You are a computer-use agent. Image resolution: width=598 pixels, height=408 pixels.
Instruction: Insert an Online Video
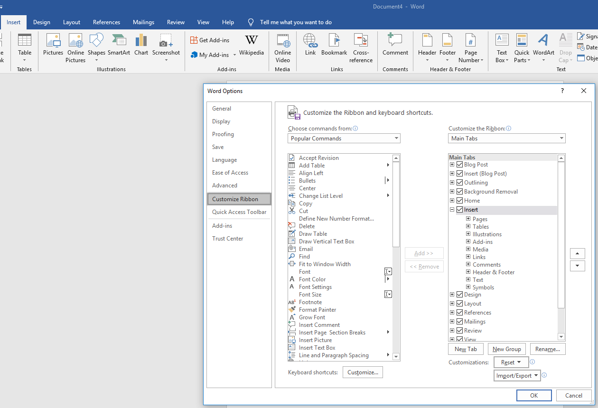[x=283, y=48]
